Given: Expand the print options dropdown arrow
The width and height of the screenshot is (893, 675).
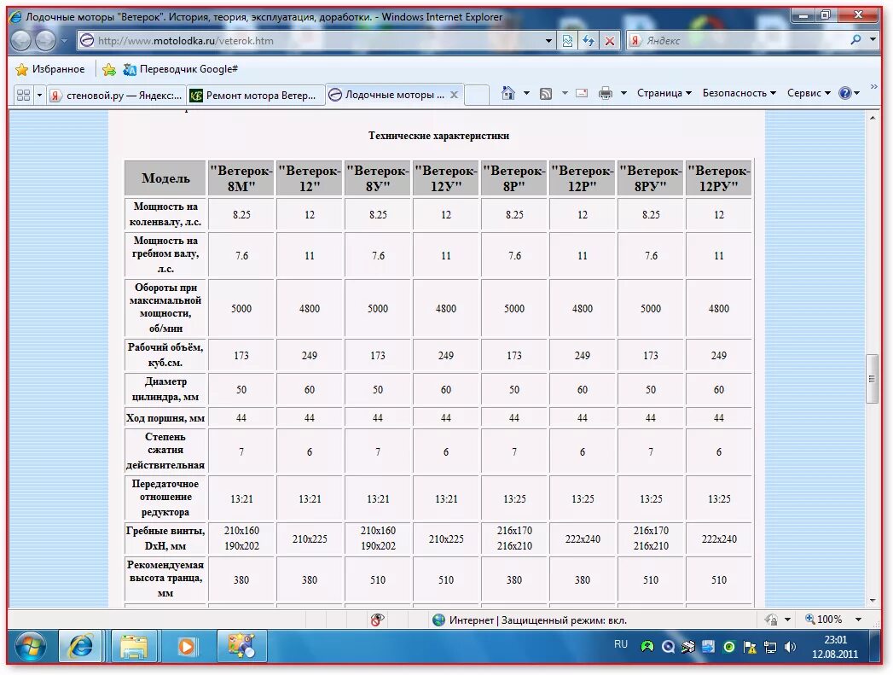Looking at the screenshot, I should (623, 93).
